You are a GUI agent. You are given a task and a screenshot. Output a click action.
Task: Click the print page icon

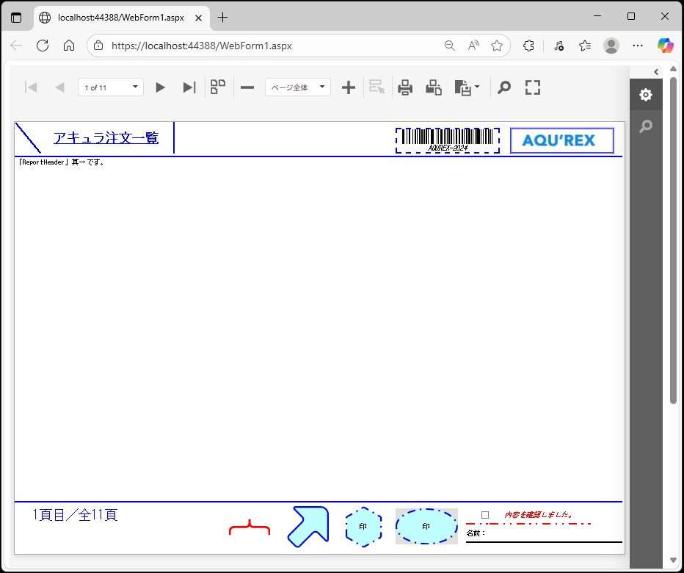[434, 87]
